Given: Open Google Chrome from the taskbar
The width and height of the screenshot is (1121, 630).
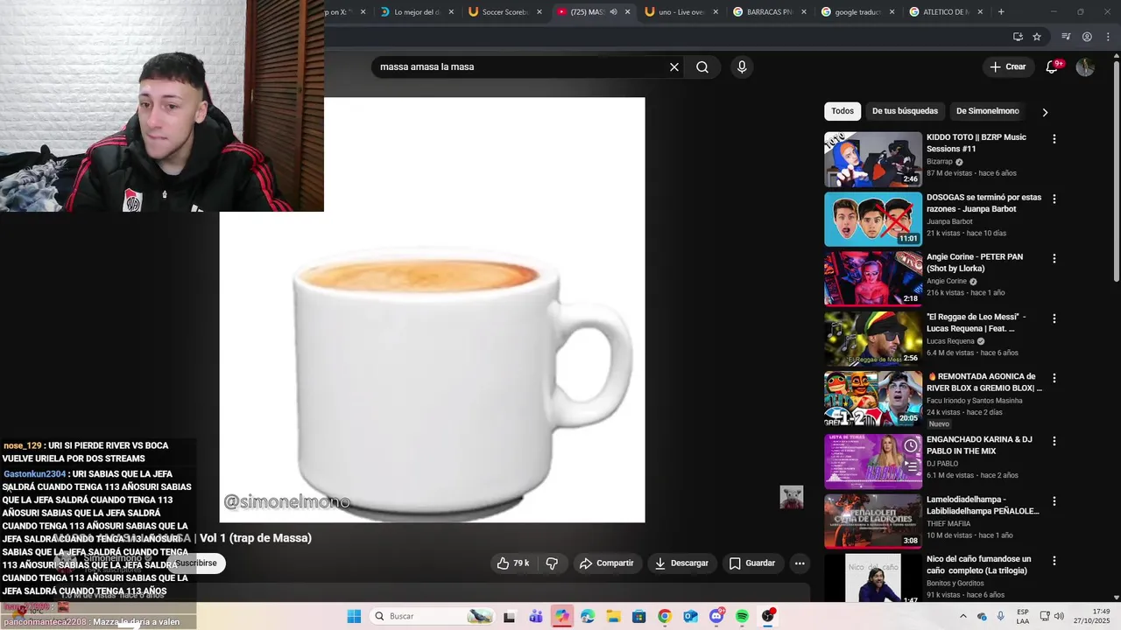Looking at the screenshot, I should tap(665, 616).
